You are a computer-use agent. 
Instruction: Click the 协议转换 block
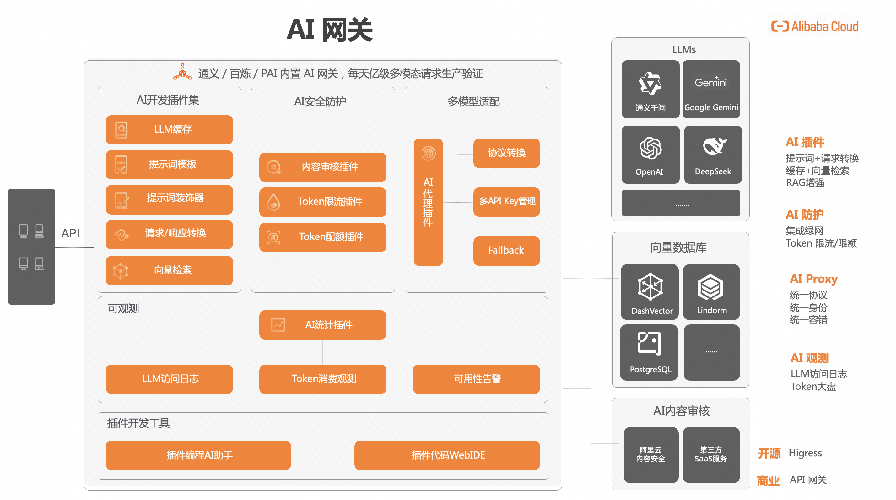506,153
